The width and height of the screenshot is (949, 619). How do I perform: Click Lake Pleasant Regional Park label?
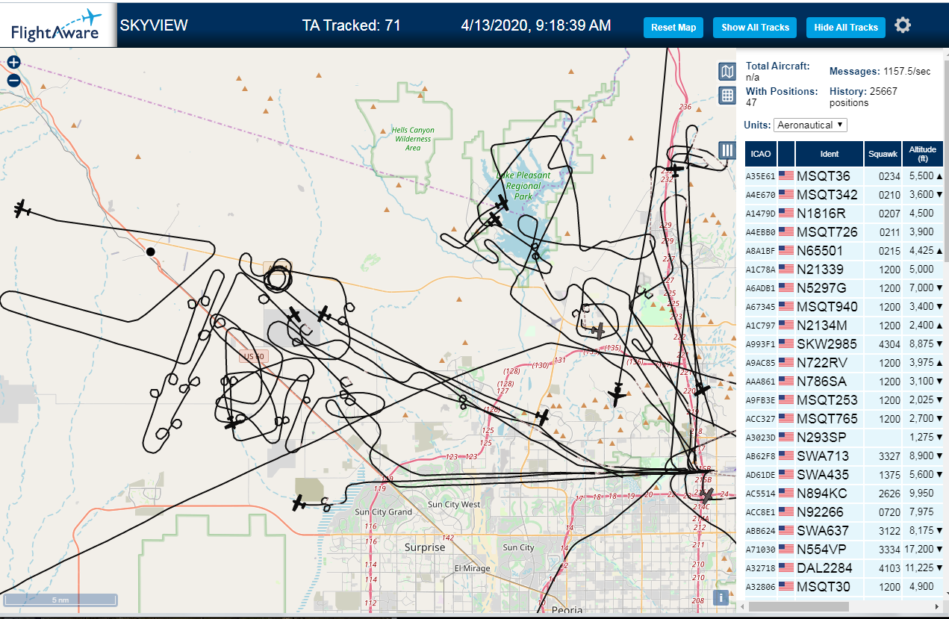(522, 186)
